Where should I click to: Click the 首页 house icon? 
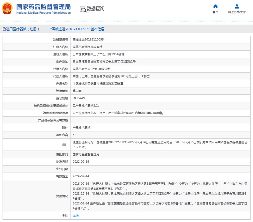[x=215, y=6]
